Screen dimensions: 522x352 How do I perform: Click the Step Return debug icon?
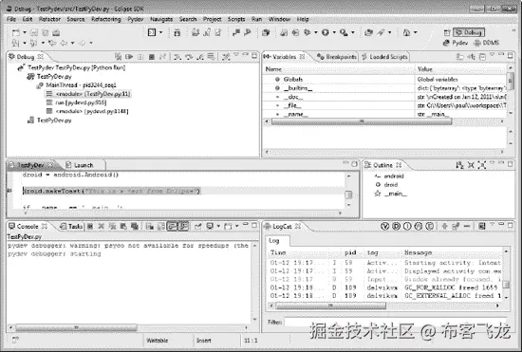tap(200, 57)
